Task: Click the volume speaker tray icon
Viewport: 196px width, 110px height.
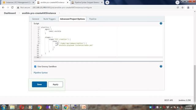Action: tap(178, 107)
